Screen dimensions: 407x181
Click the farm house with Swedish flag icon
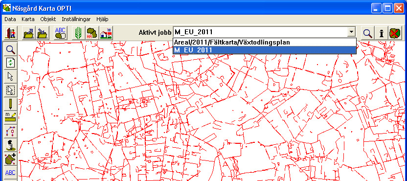[106, 33]
